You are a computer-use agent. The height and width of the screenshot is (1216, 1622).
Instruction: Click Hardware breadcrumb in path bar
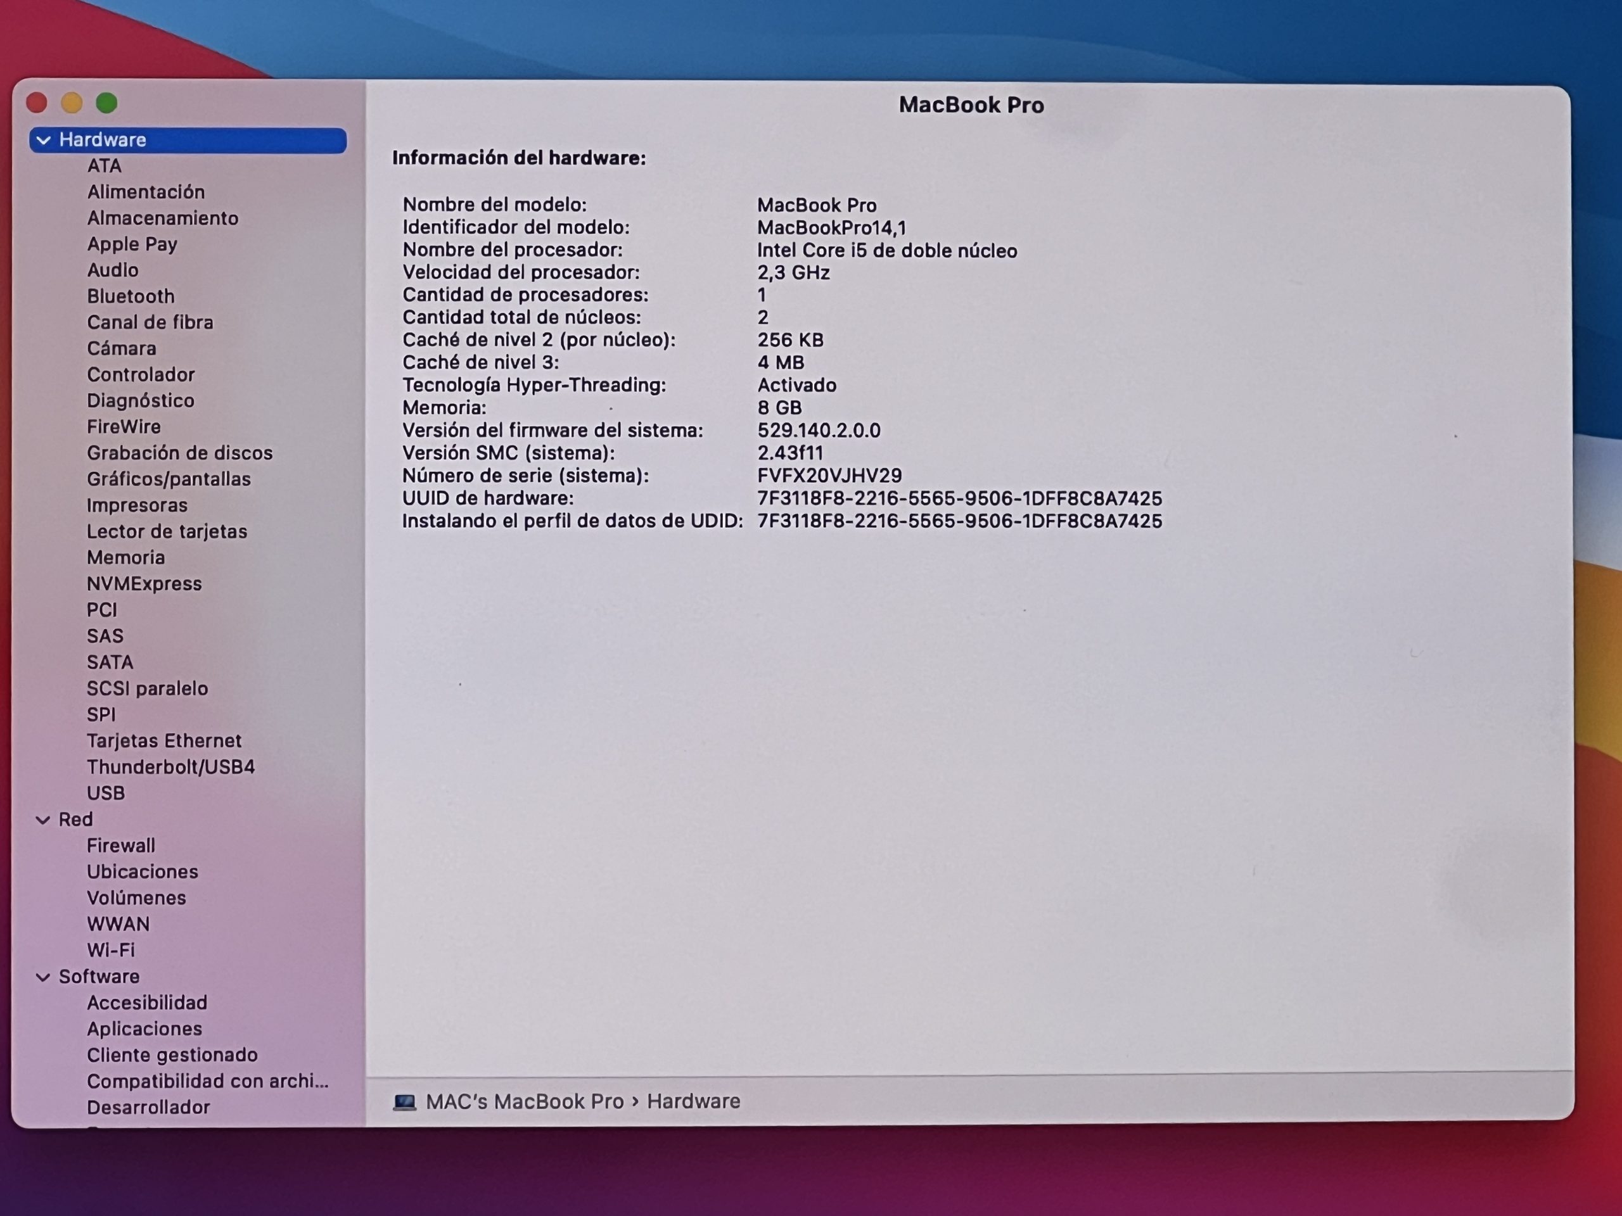[x=693, y=1101]
